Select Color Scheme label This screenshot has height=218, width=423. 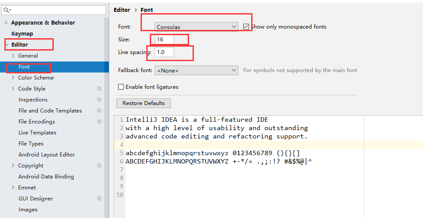tap(36, 77)
